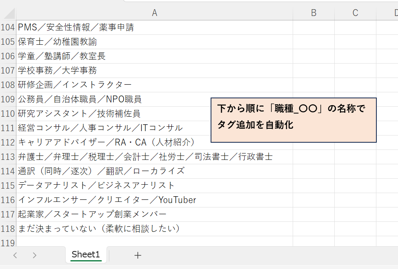Image resolution: width=398 pixels, height=269 pixels.
Task: Add a new sheet with plus button
Action: pyautogui.click(x=138, y=255)
